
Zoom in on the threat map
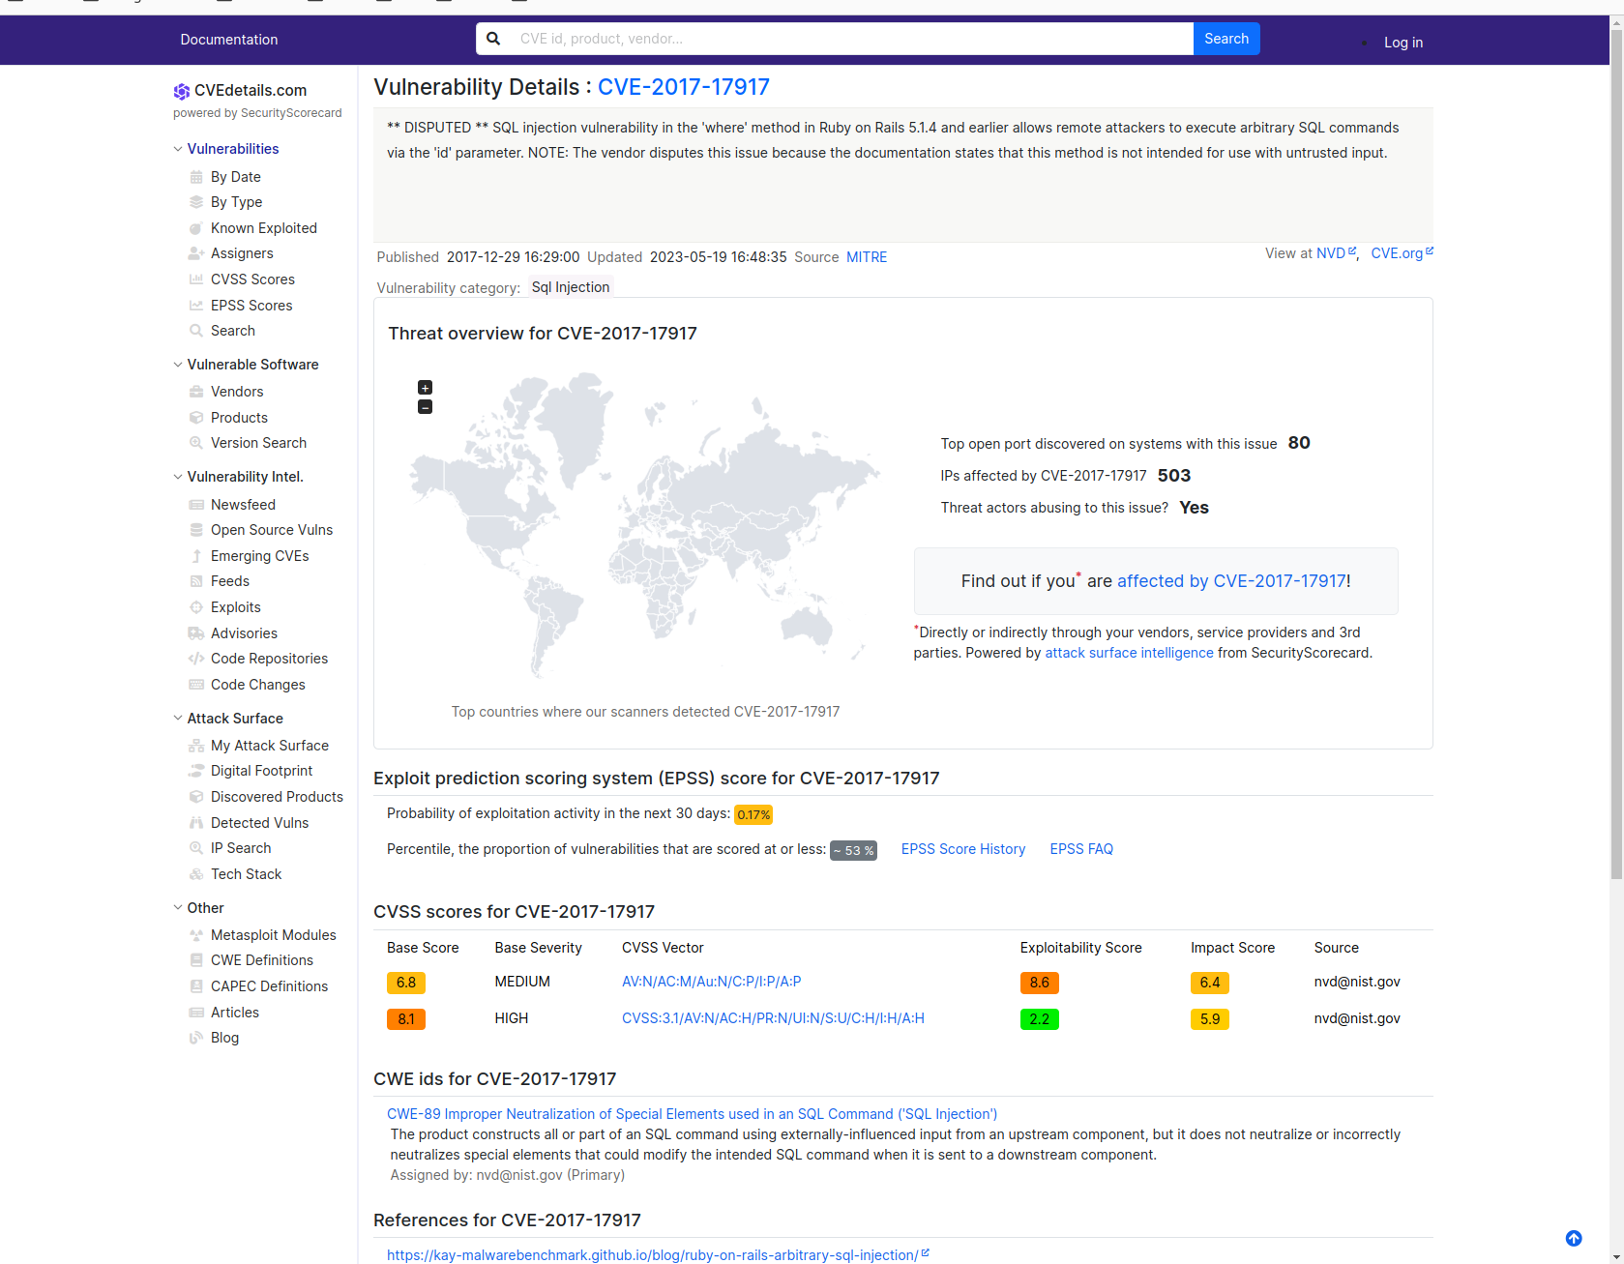click(x=425, y=388)
